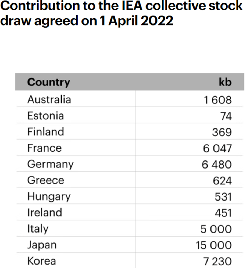Image resolution: width=250 pixels, height=268 pixels.
Task: Select the Estonia row label
Action: pyautogui.click(x=45, y=116)
